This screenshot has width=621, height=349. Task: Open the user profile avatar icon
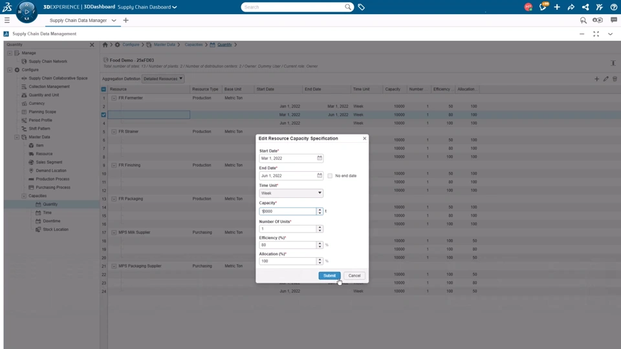528,7
